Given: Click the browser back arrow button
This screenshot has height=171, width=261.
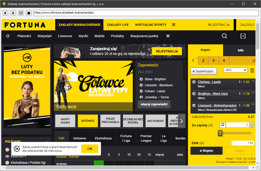Looking at the screenshot, I should click(x=5, y=13).
